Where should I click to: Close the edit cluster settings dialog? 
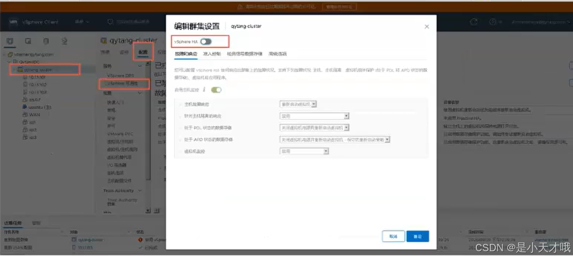click(426, 27)
